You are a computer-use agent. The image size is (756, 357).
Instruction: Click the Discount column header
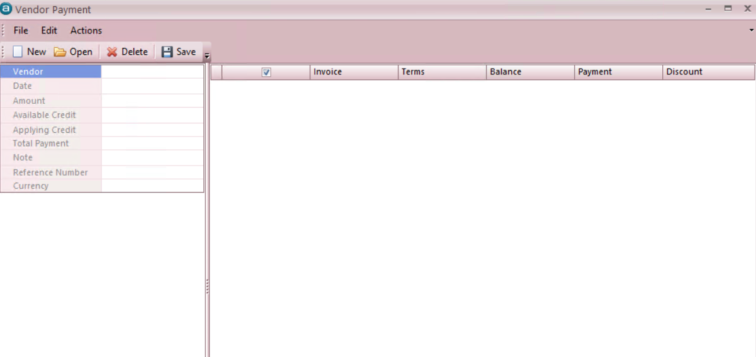pos(708,72)
